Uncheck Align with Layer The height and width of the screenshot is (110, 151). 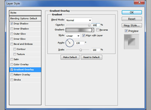(84, 35)
